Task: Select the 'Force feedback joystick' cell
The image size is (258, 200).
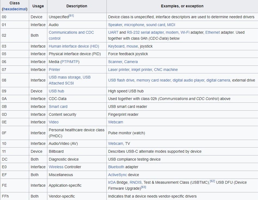Action: 182,54
